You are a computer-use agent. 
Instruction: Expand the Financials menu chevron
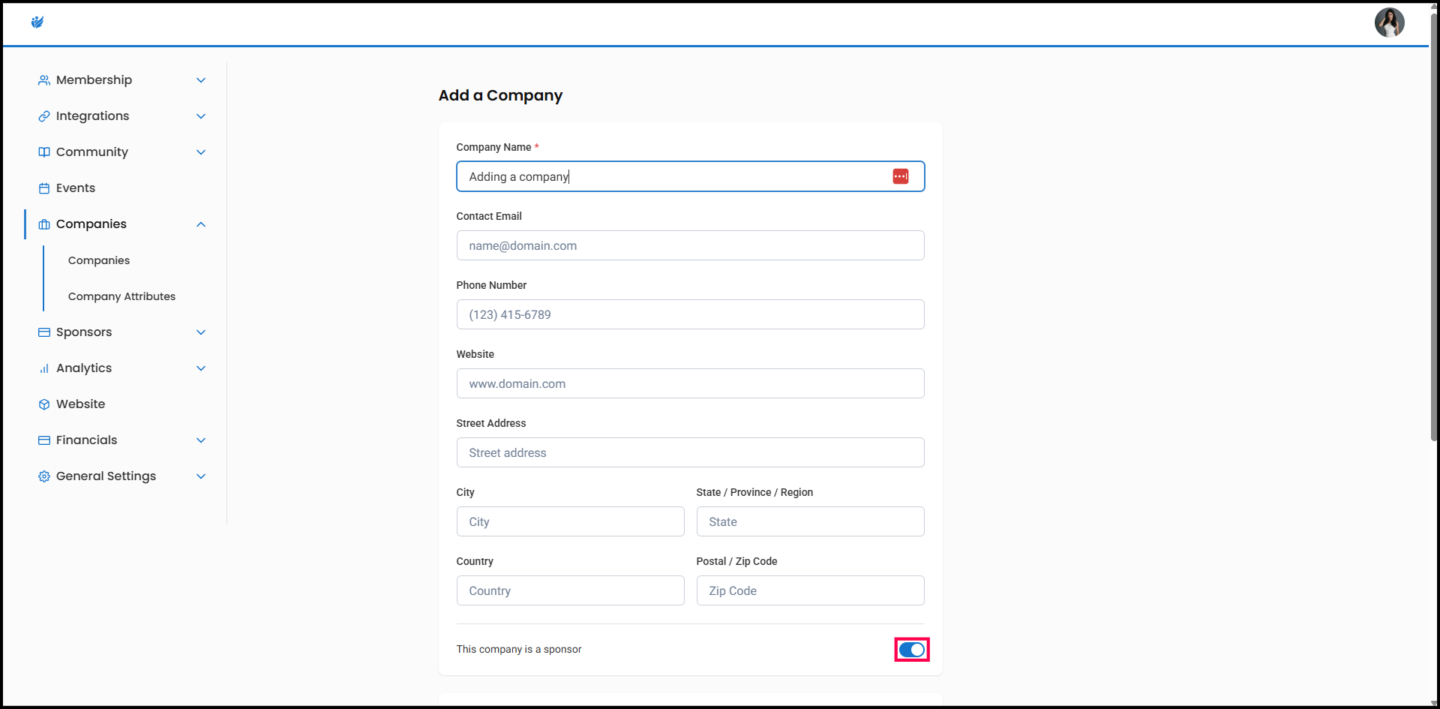(201, 440)
